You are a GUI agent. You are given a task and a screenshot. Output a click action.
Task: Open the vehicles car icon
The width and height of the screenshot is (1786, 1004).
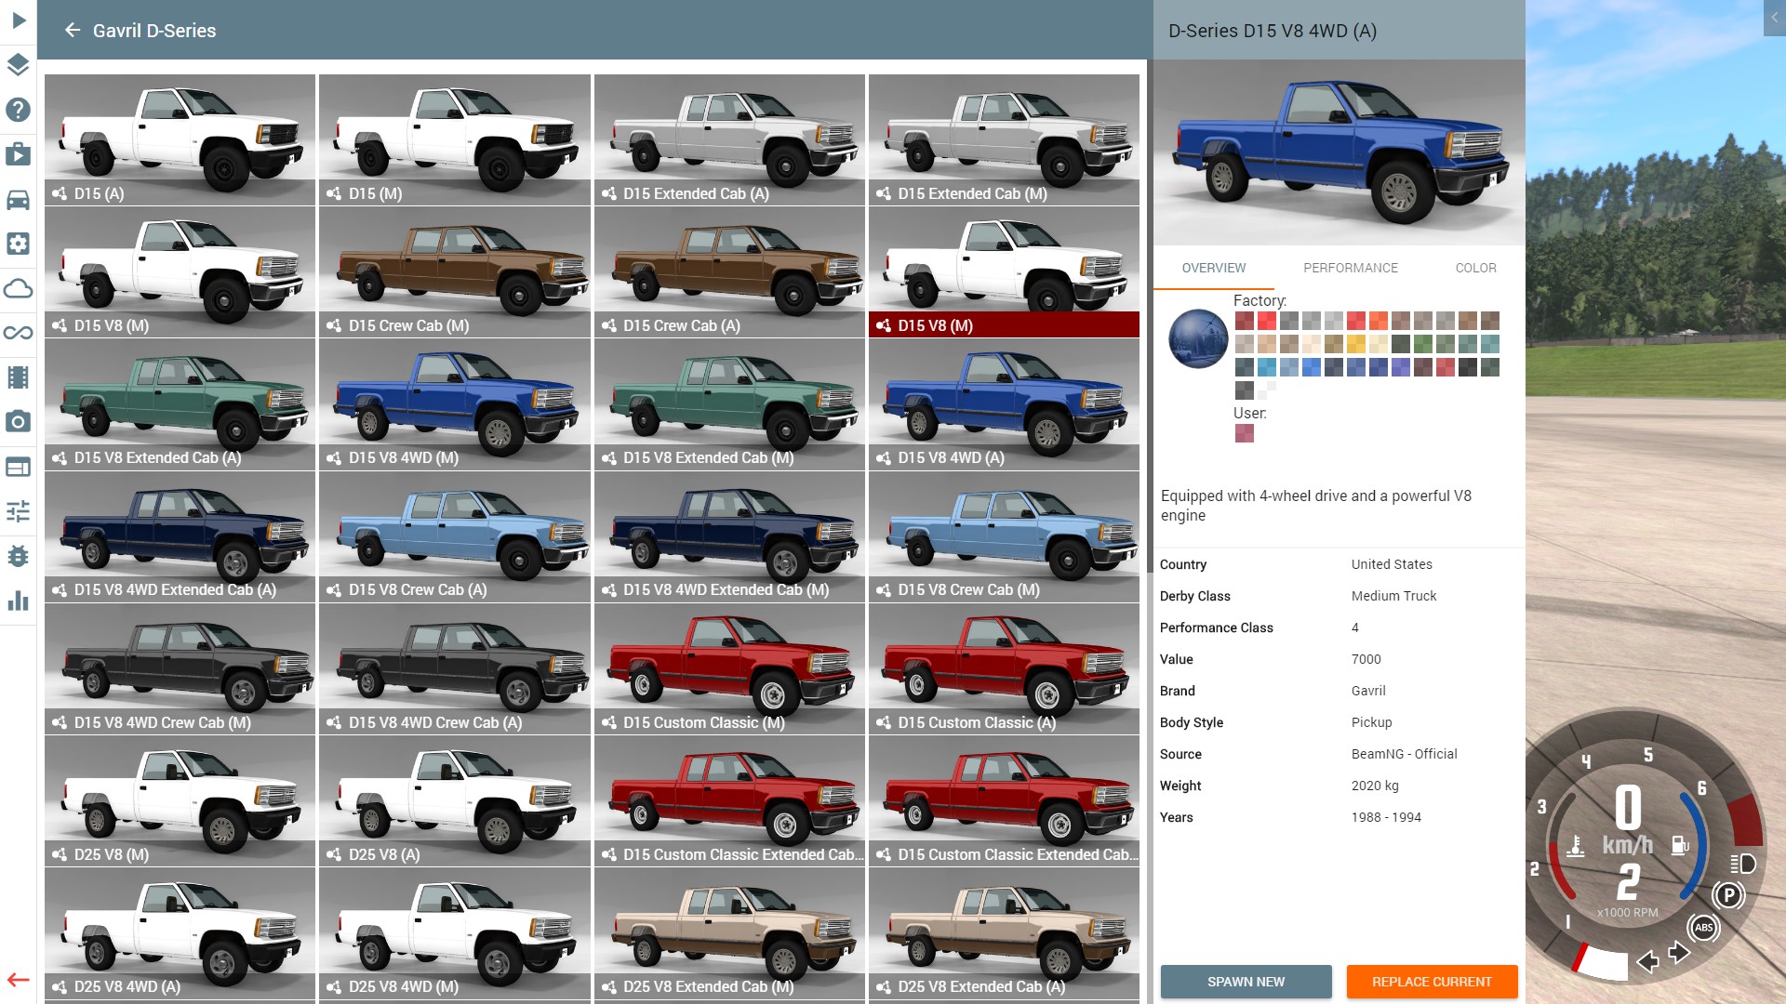pyautogui.click(x=19, y=199)
